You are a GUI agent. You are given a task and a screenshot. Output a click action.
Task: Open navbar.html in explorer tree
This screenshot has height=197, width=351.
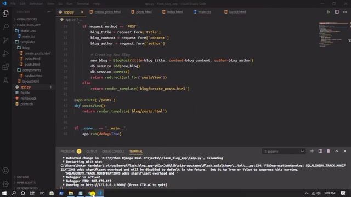[33, 76]
